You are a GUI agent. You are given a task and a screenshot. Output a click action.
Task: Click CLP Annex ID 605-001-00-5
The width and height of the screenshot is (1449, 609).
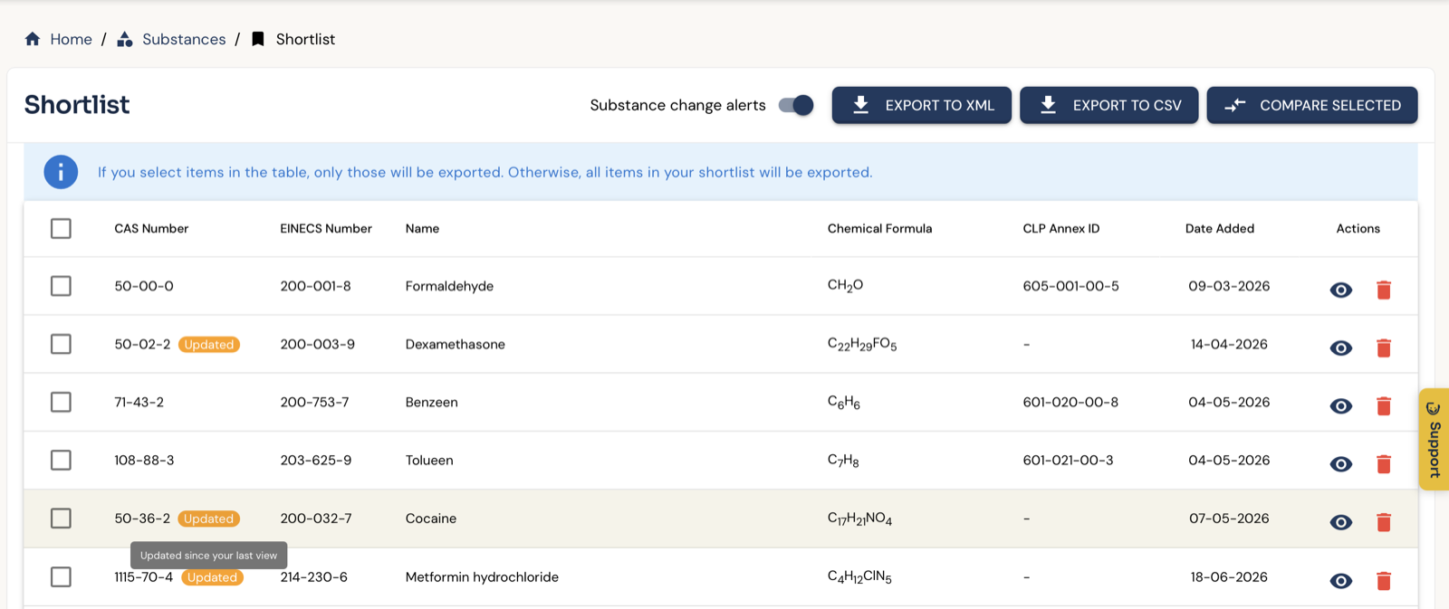pyautogui.click(x=1070, y=286)
